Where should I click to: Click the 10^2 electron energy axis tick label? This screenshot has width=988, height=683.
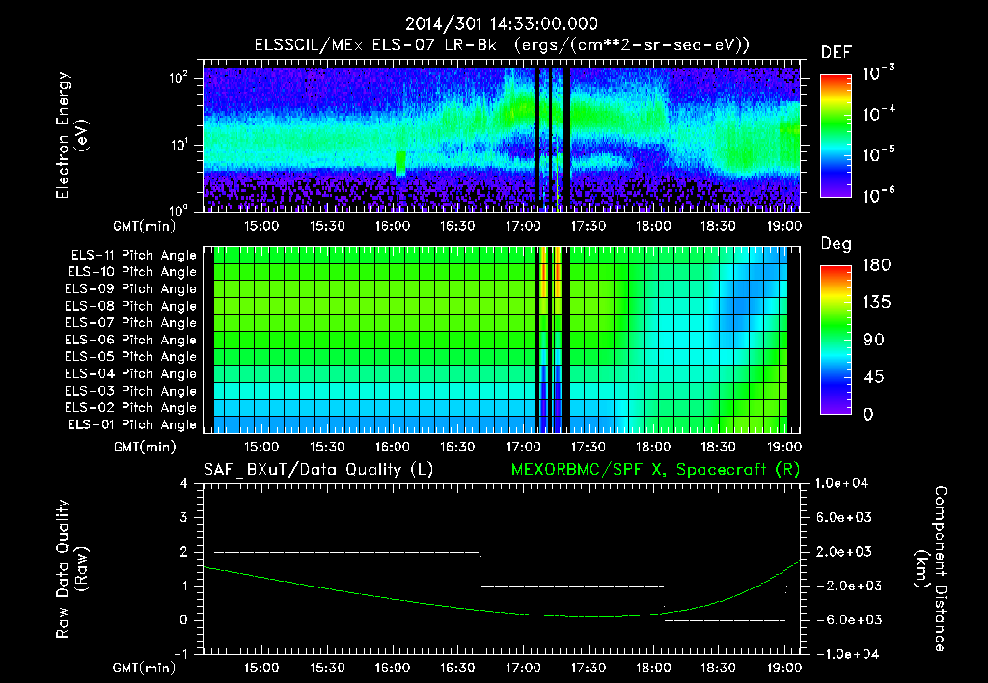(x=178, y=78)
